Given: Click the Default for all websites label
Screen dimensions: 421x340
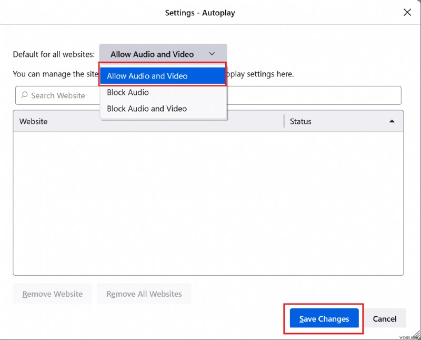Looking at the screenshot, I should pos(54,54).
